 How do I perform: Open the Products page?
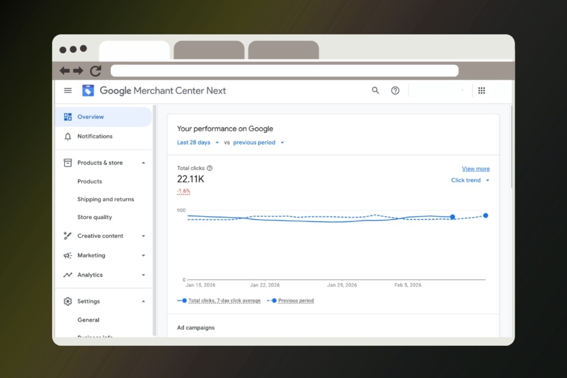pyautogui.click(x=90, y=181)
